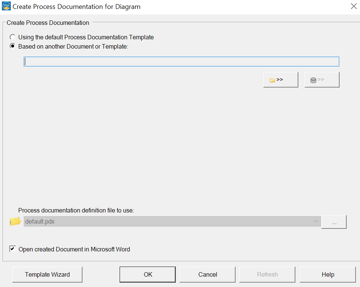
Task: Focus the template document path text field
Action: 181,62
